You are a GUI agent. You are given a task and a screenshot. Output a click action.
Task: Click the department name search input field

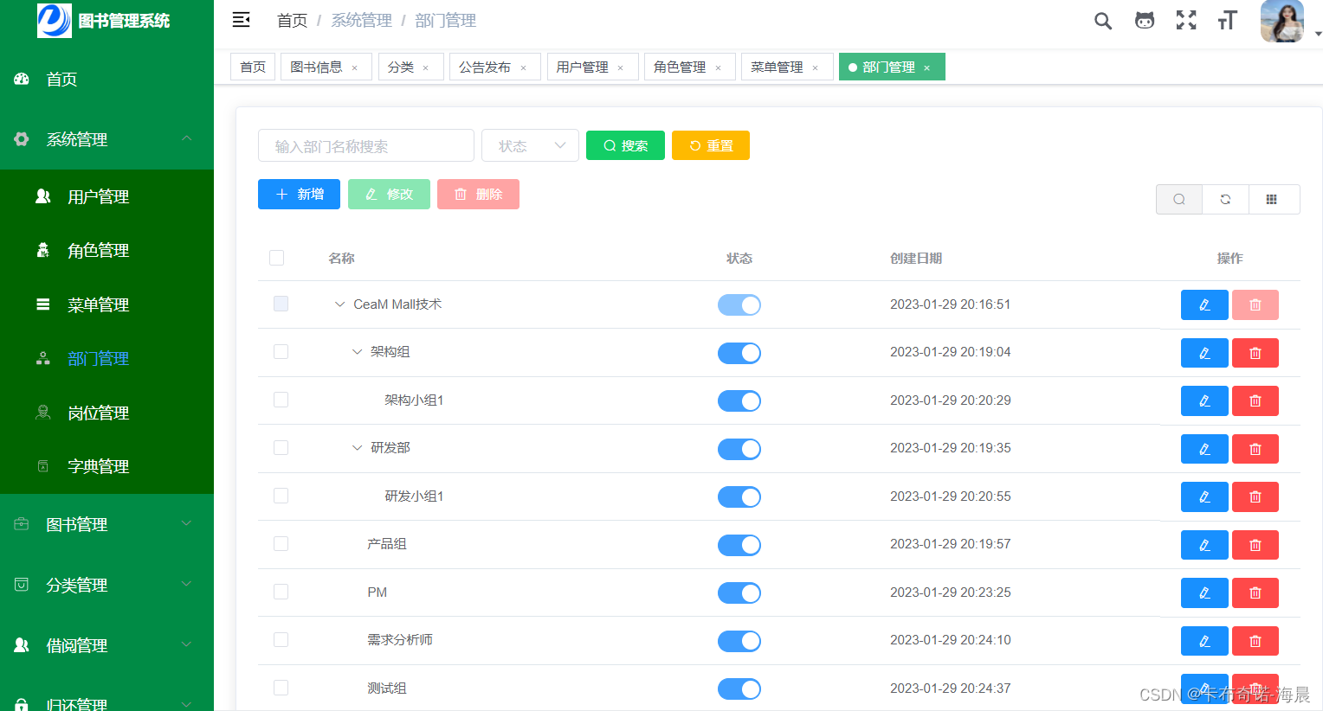click(365, 145)
